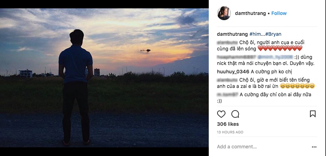The width and height of the screenshot is (326, 156).
Task: Click the sunset silhouette photo
Action: [x=104, y=78]
